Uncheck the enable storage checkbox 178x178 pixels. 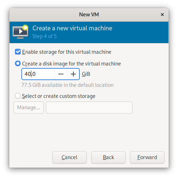(x=18, y=52)
